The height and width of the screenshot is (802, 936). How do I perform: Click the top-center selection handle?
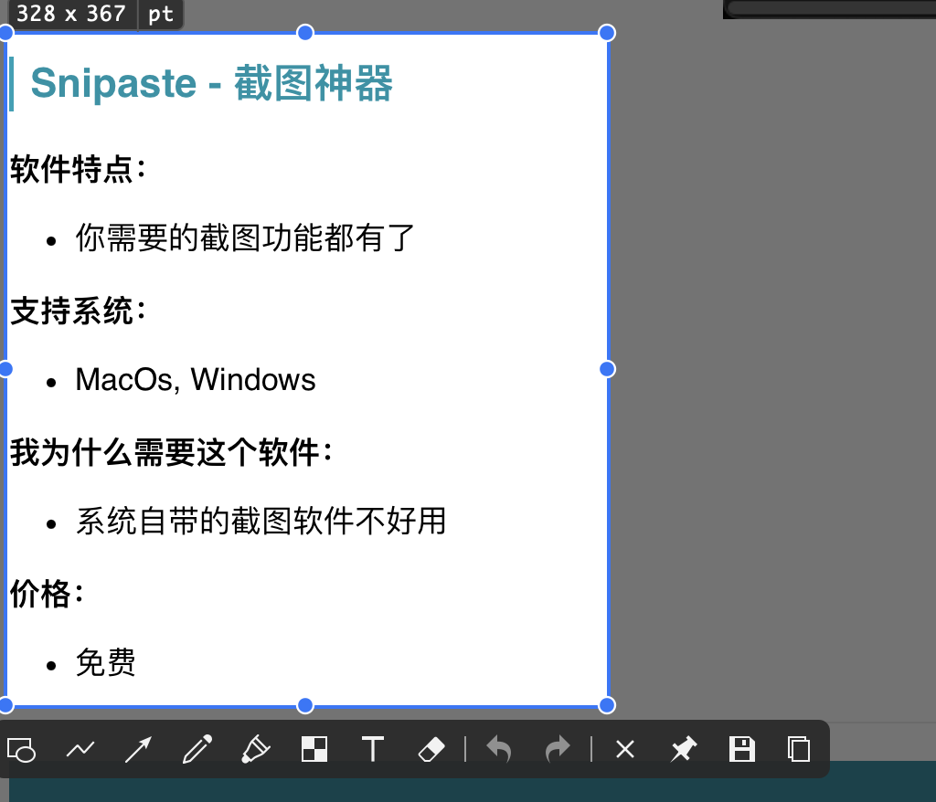coord(305,33)
